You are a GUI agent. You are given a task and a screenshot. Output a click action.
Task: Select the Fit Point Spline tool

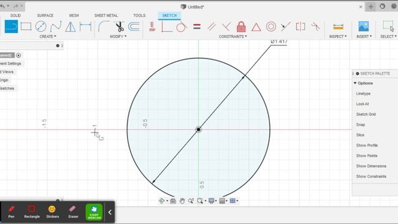55,26
